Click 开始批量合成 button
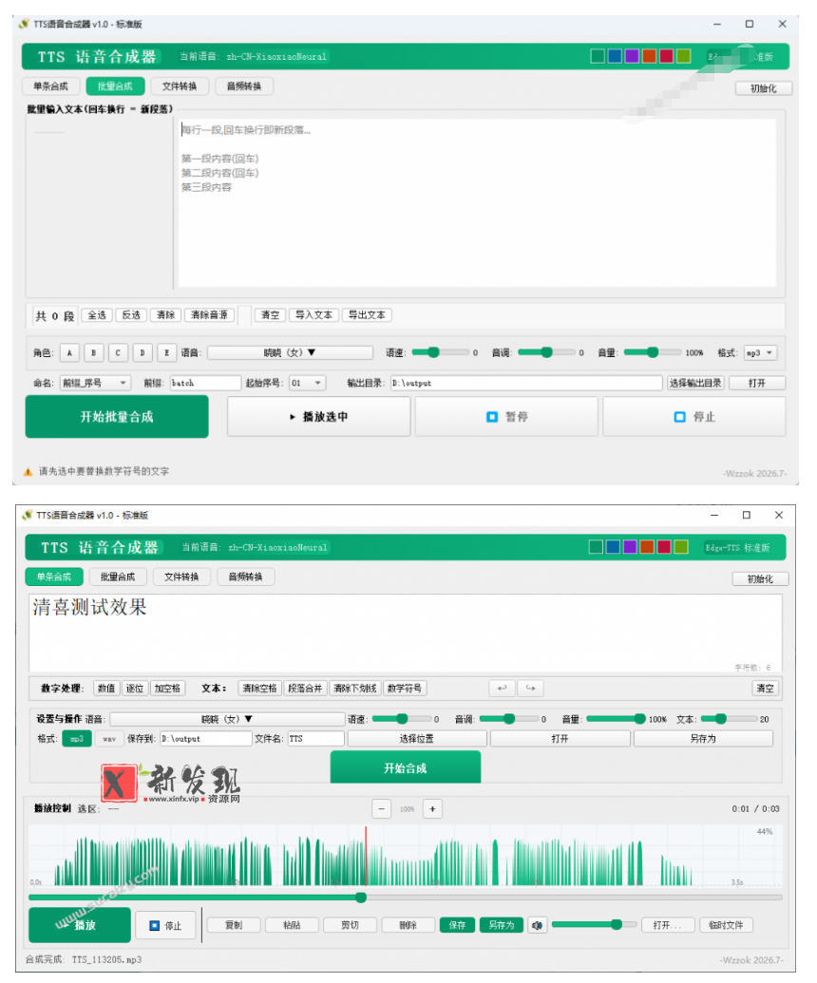817x983 pixels. point(117,416)
